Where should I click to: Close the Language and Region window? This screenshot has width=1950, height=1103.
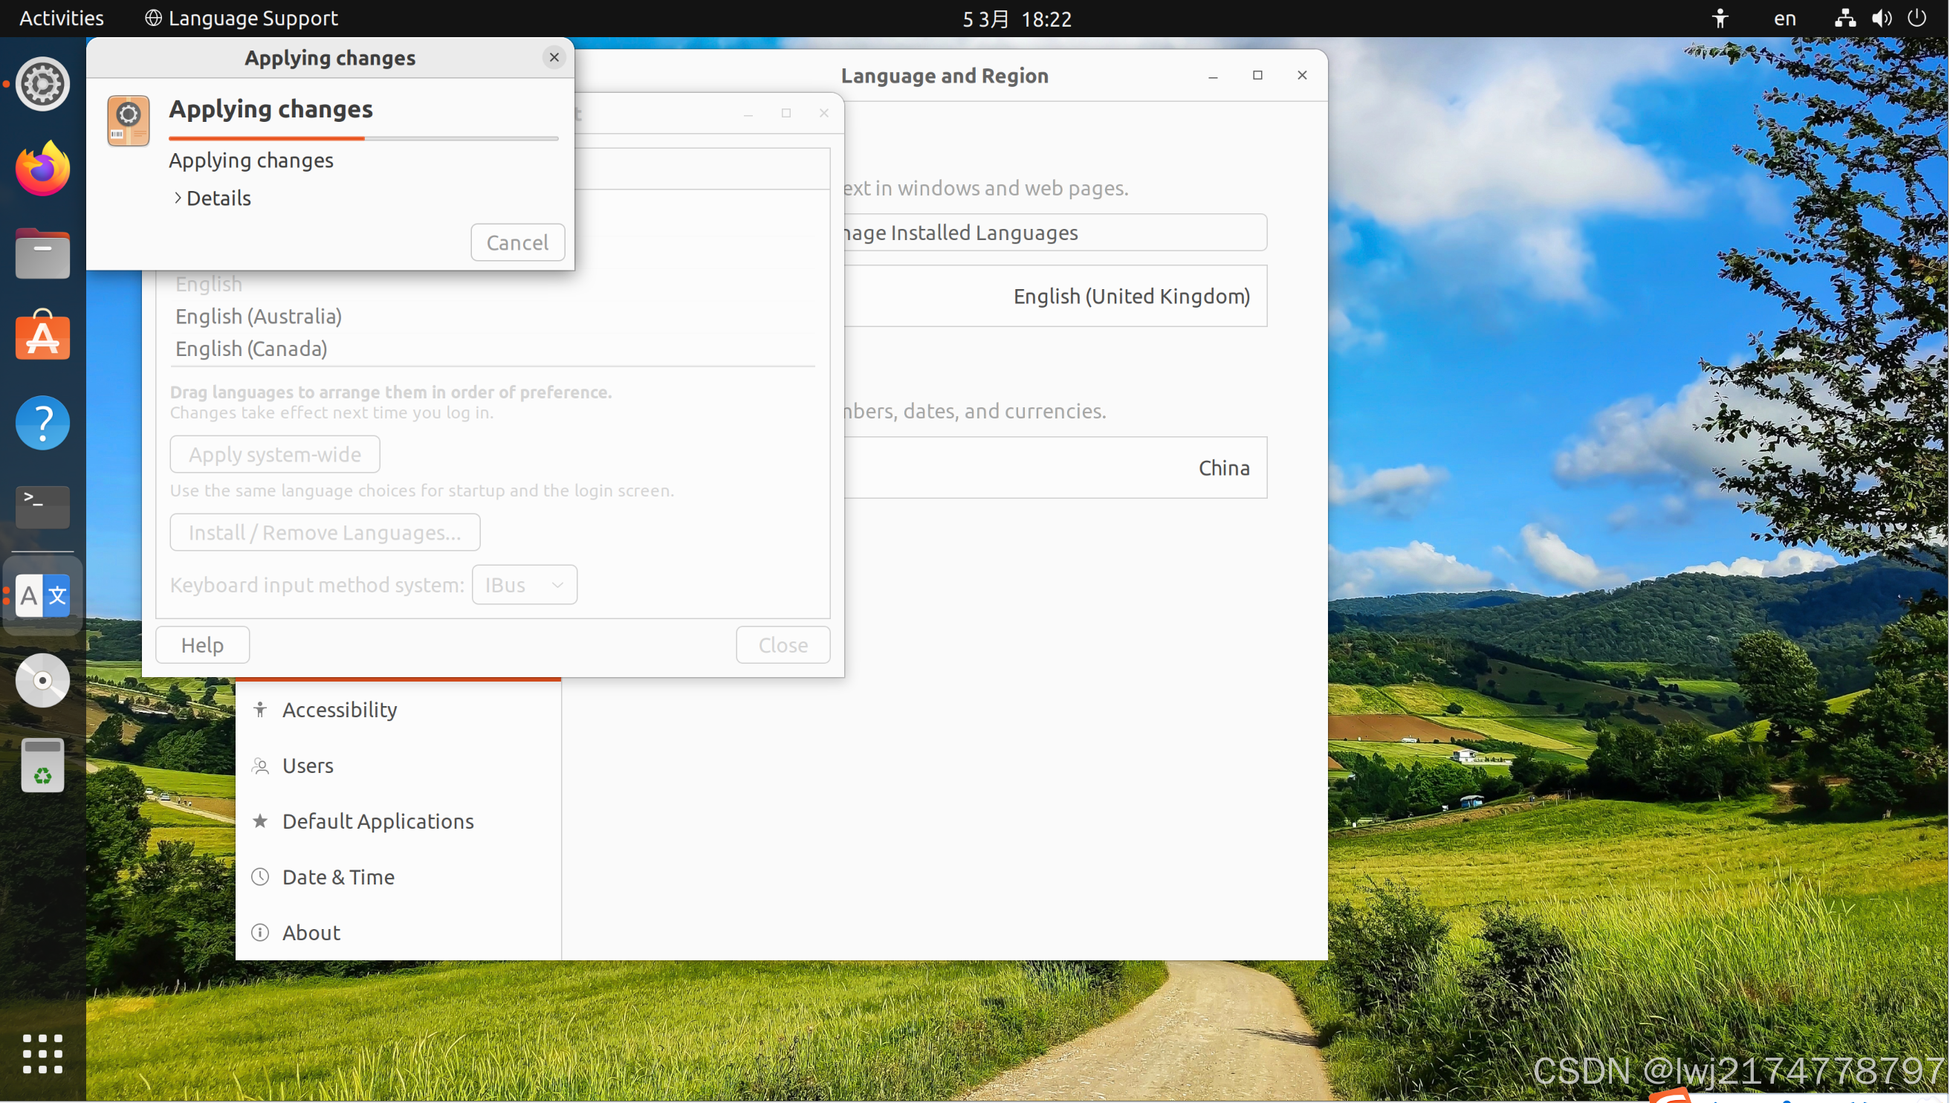pos(1303,75)
